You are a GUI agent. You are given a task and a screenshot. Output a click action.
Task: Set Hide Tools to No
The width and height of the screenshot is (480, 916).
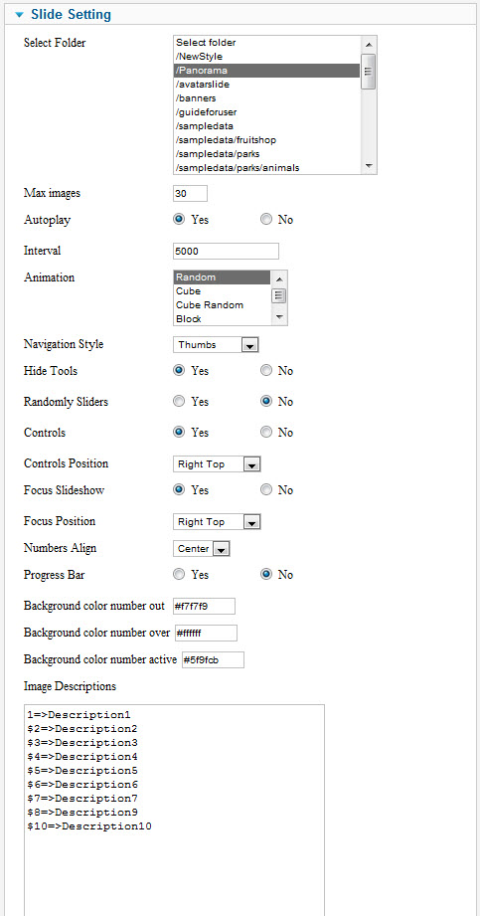tap(266, 371)
